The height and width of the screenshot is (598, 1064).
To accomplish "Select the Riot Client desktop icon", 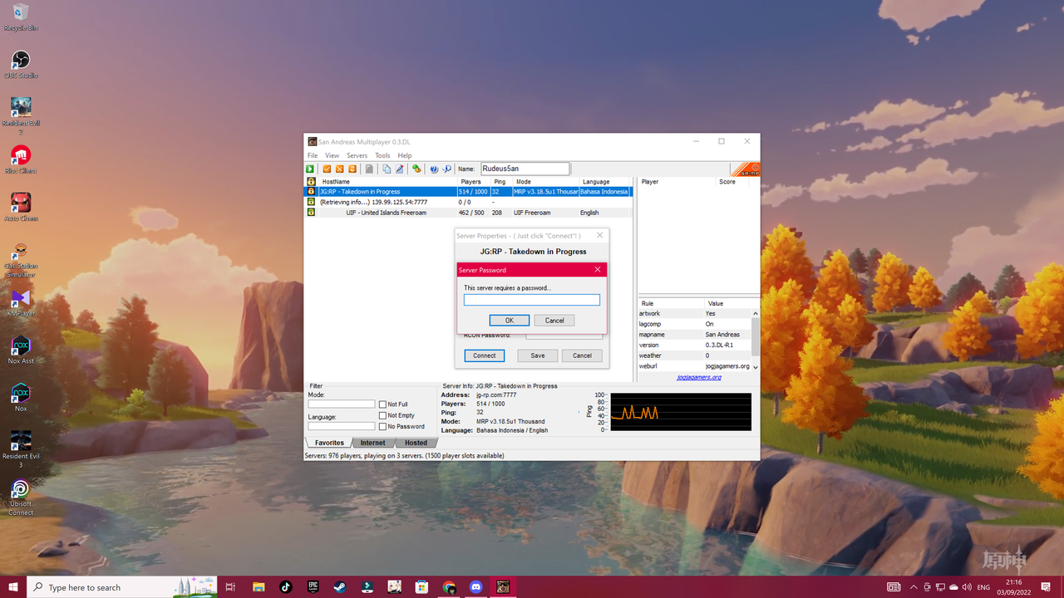I will [x=21, y=159].
